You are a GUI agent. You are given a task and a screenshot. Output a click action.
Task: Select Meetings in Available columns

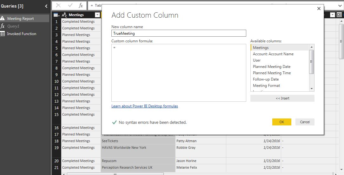click(x=280, y=48)
